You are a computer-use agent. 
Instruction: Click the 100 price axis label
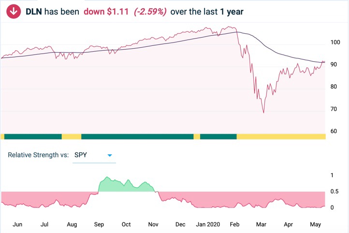[x=334, y=43]
